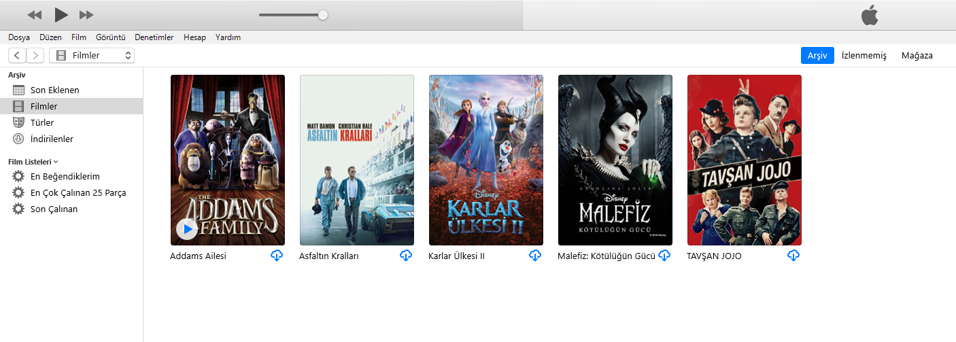This screenshot has width=956, height=342.
Task: Download Addams Ailesi via cloud icon
Action: coord(277,256)
